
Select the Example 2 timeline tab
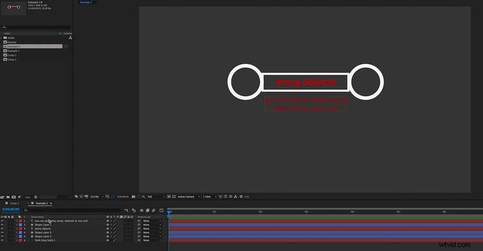click(x=42, y=203)
